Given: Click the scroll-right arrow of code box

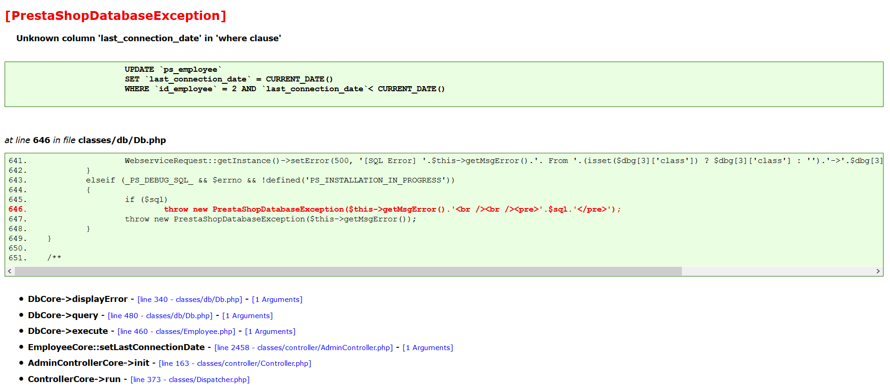Looking at the screenshot, I should (878, 271).
